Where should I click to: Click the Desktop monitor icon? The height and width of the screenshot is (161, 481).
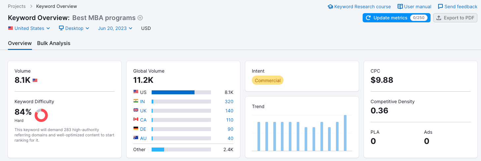pyautogui.click(x=61, y=28)
